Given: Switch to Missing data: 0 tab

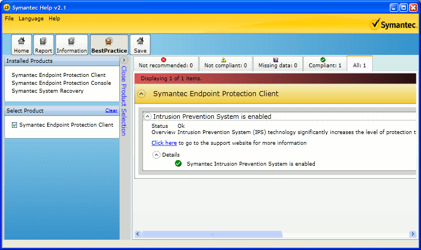Looking at the screenshot, I should coord(277,64).
